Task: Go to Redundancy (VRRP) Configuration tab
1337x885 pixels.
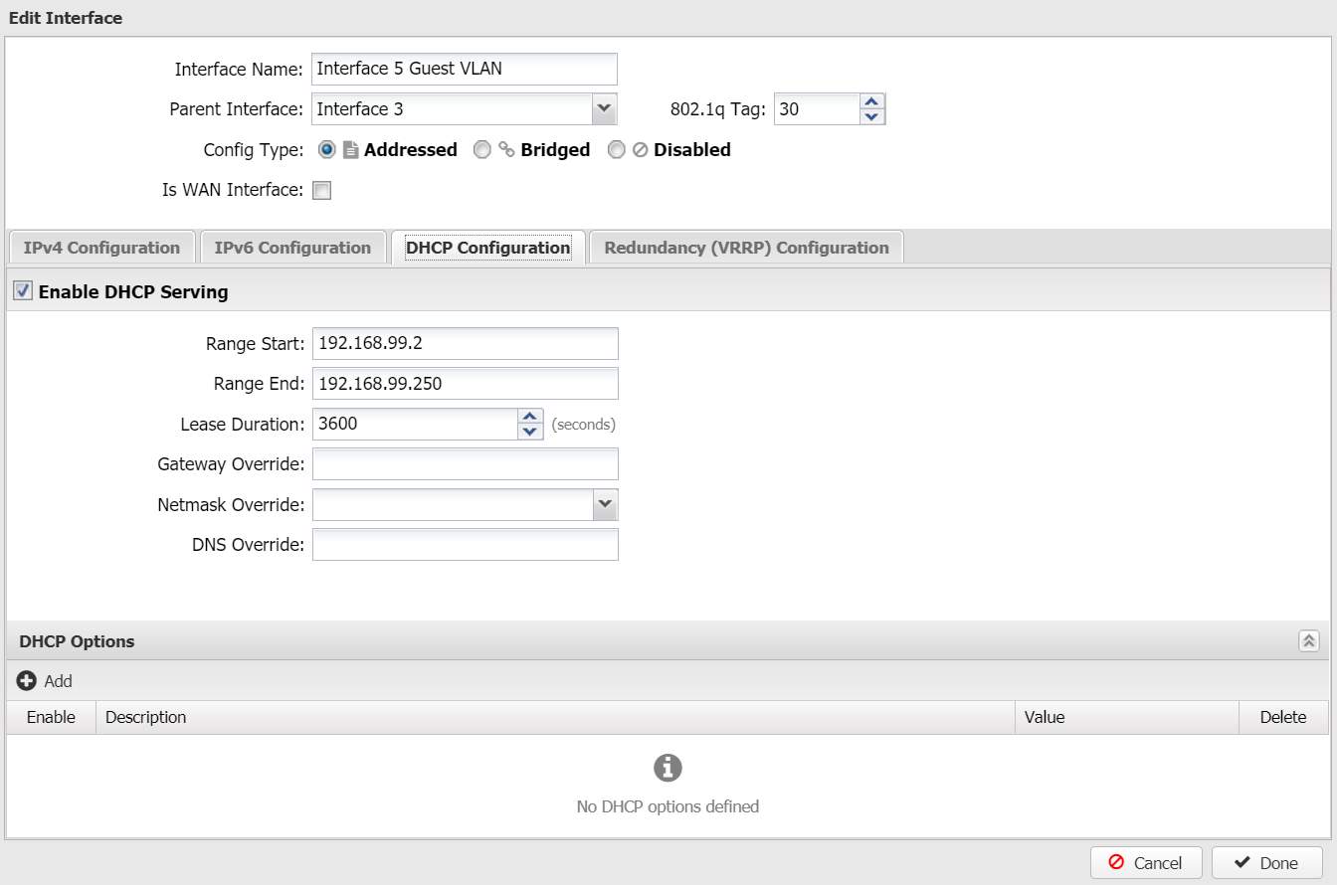Action: tap(746, 248)
